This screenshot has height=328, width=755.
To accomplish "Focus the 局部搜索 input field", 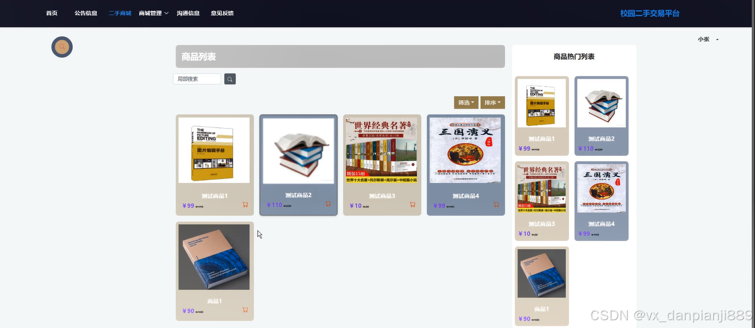I will (197, 79).
